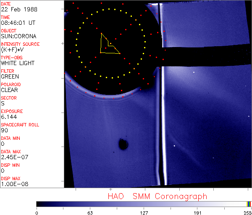This screenshot has width=252, height=215.
Task: Click the dark circular blob in the corona image
Action: (x=123, y=144)
